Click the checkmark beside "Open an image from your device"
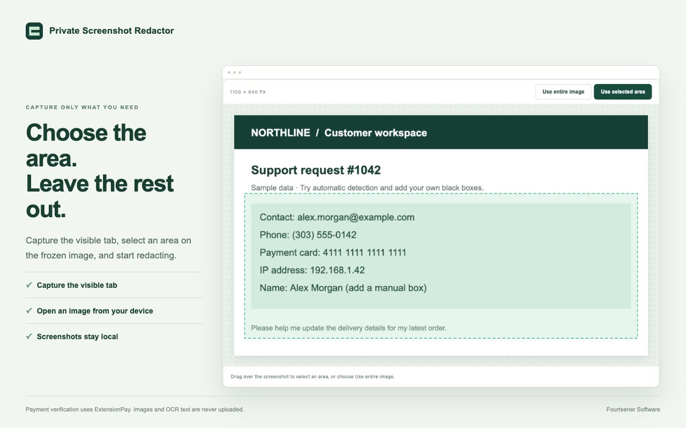Screen dimensions: 686x428 pyautogui.click(x=29, y=311)
